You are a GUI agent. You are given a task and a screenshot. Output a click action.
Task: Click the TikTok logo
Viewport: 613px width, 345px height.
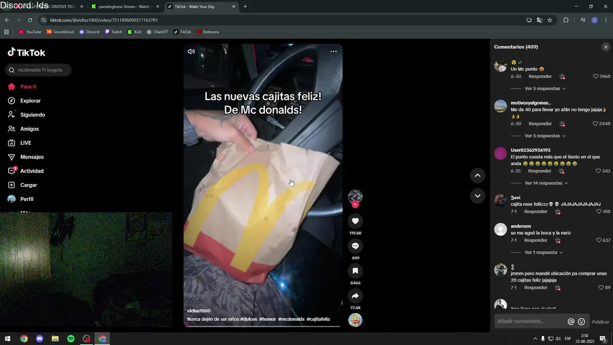click(26, 52)
